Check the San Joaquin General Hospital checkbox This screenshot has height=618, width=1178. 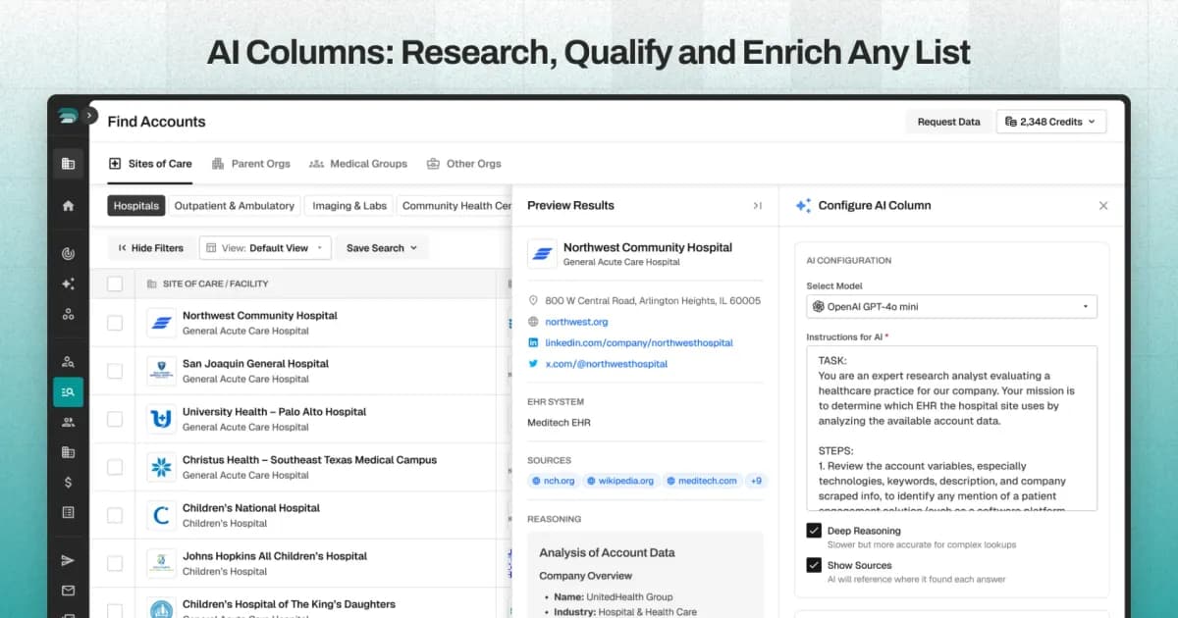[x=115, y=371]
